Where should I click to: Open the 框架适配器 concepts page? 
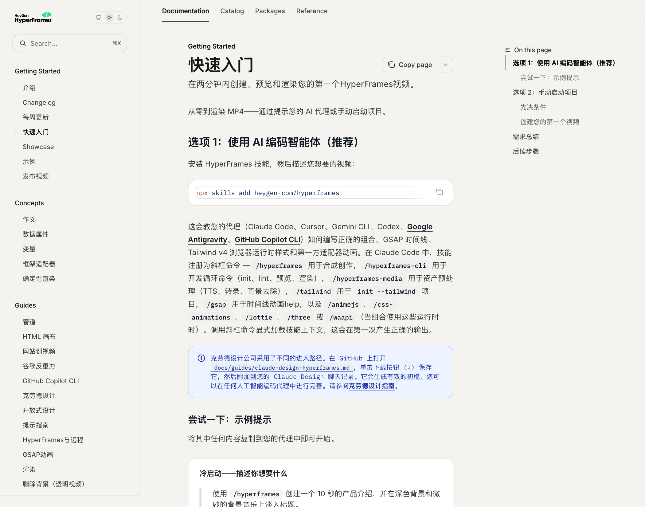tap(39, 264)
